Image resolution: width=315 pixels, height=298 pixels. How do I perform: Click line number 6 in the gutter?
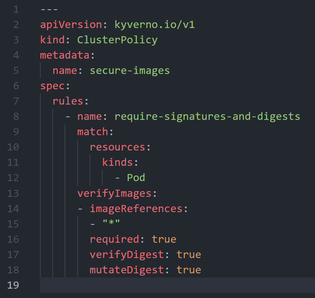pyautogui.click(x=16, y=86)
